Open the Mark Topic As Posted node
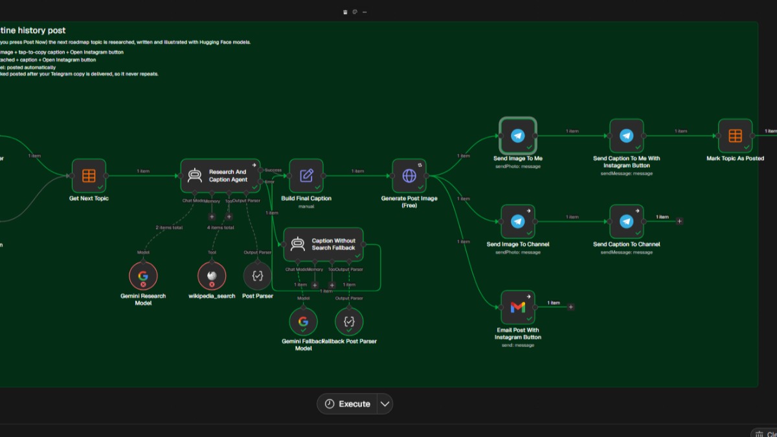This screenshot has width=777, height=437. [x=735, y=135]
